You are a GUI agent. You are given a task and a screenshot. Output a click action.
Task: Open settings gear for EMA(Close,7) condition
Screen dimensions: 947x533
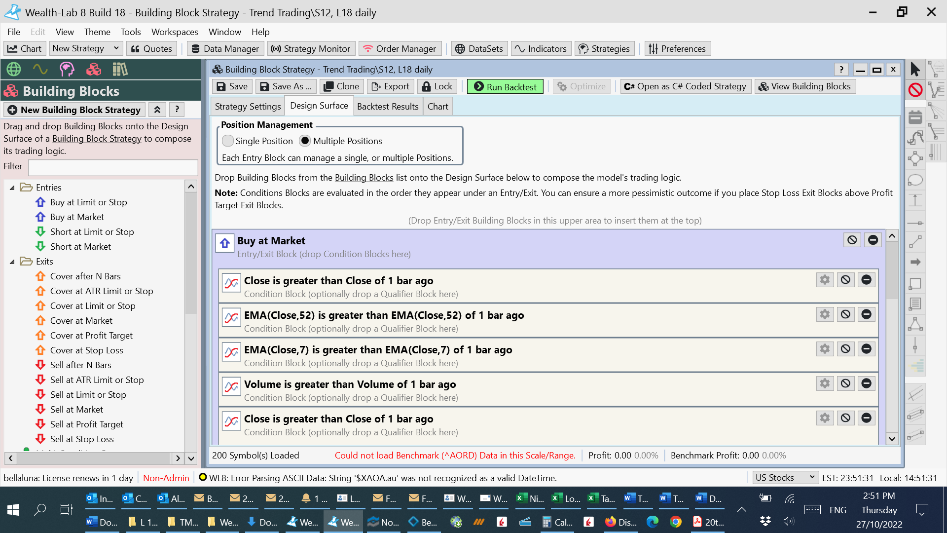(x=825, y=349)
